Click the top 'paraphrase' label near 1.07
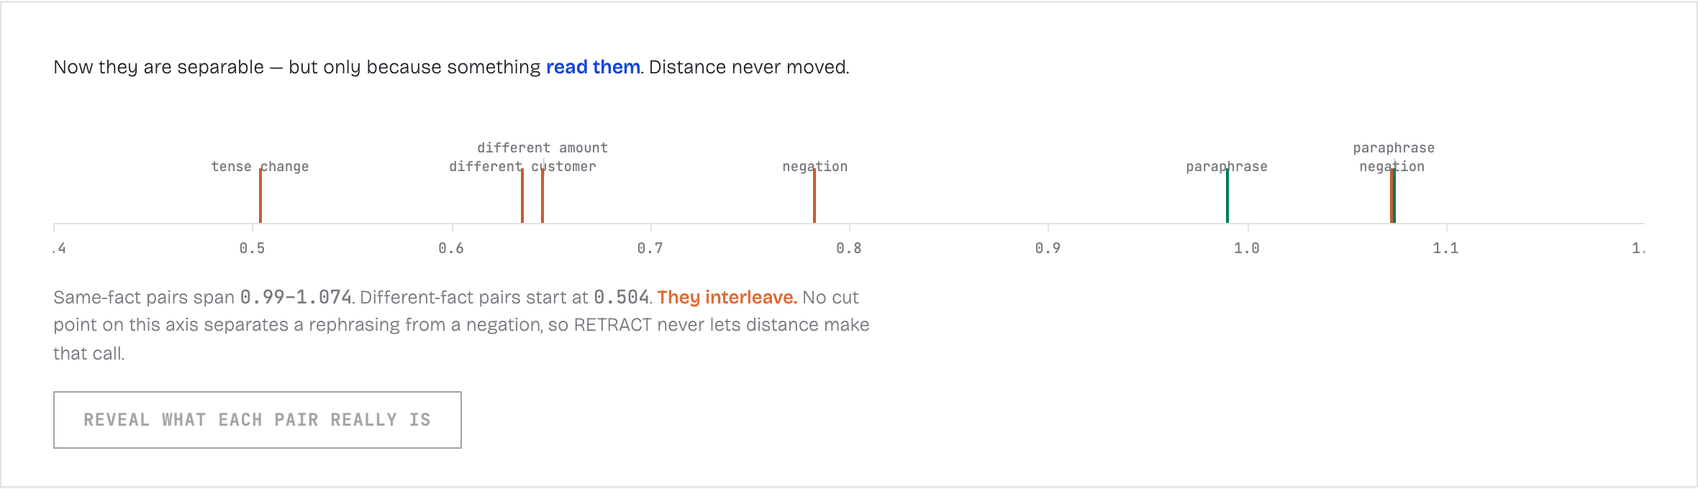The height and width of the screenshot is (489, 1698). pyautogui.click(x=1394, y=148)
